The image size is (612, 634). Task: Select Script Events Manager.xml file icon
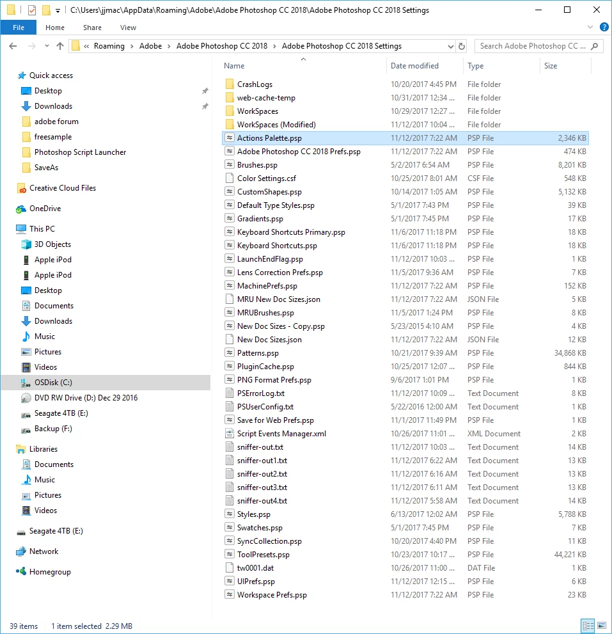[230, 434]
